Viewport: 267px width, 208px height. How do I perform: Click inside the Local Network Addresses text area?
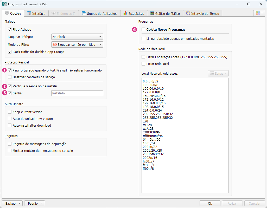(x=185, y=135)
